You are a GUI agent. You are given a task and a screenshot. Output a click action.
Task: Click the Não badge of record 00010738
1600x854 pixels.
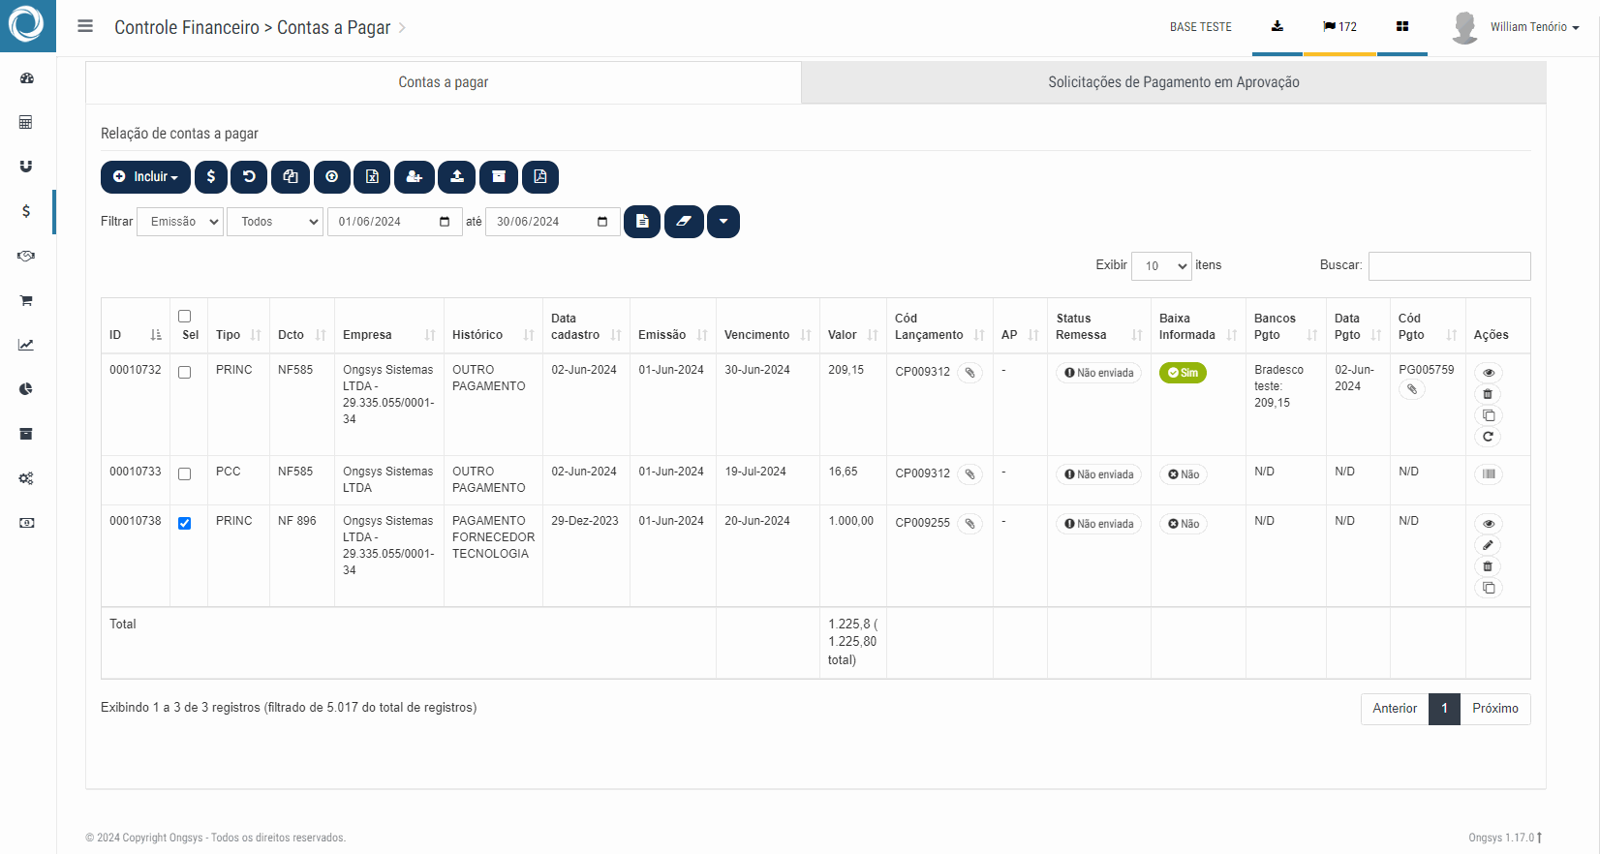1183,524
